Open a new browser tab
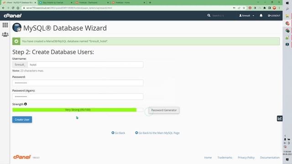Image resolution: width=292 pixels, height=164 pixels. click(x=150, y=3)
